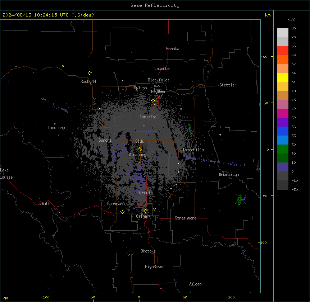Click the red 60-65 dBZ legend swatch

click(x=283, y=51)
